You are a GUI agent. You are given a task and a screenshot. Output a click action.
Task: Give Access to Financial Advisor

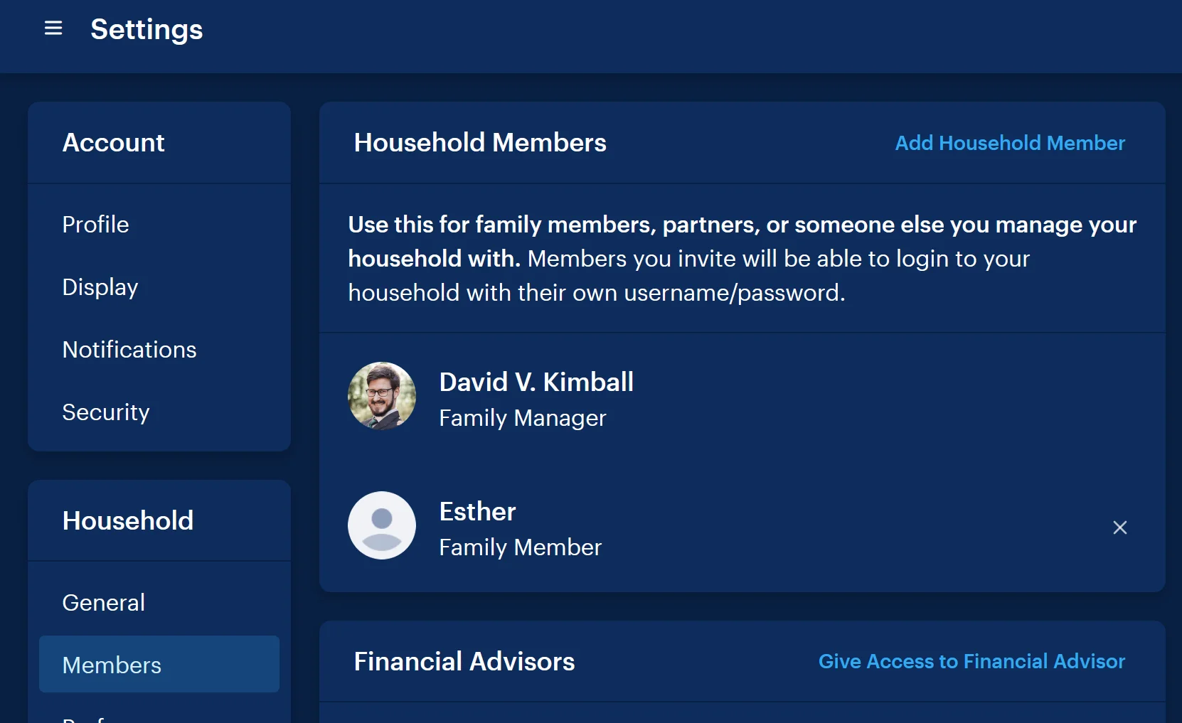(x=971, y=661)
